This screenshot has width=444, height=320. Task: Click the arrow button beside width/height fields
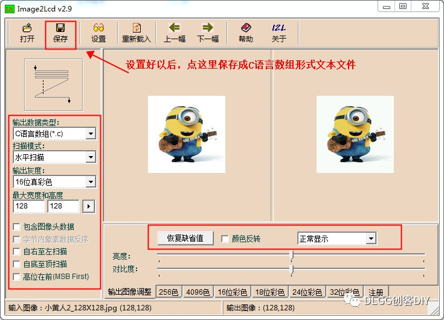(x=89, y=207)
